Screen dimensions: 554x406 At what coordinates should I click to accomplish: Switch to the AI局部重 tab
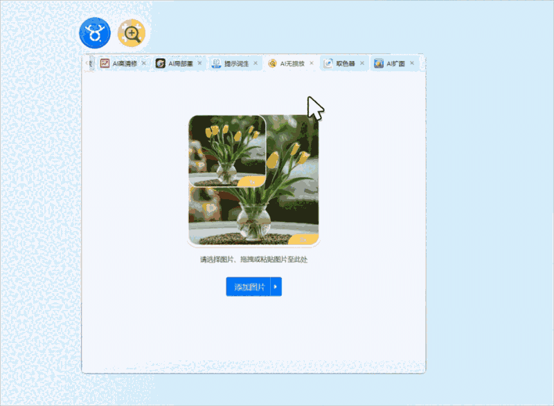tap(180, 64)
